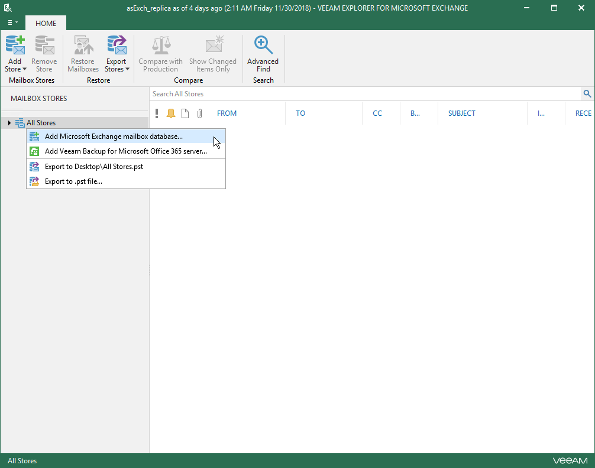The image size is (595, 468).
Task: Open the Add Store dropdown arrow
Action: pyautogui.click(x=24, y=69)
